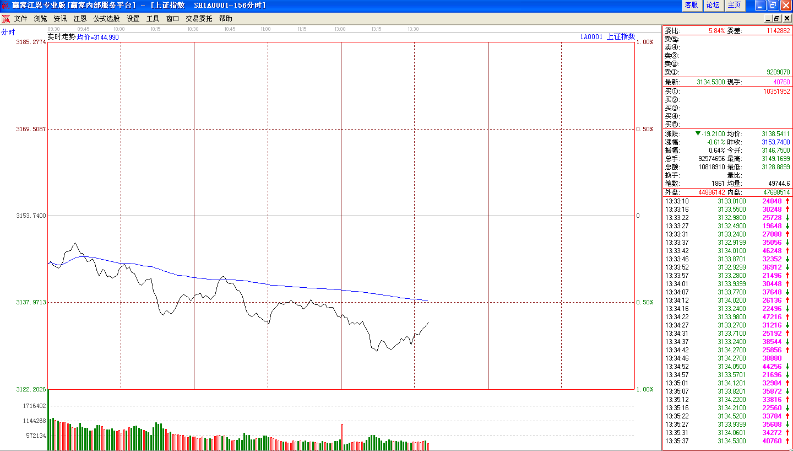Click the 3169.5087 price axis label

click(x=31, y=129)
